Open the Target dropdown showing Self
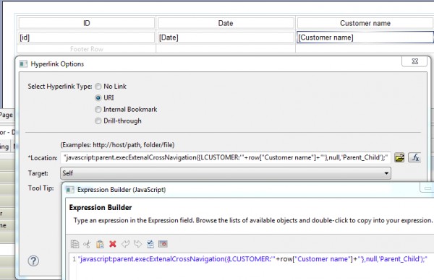434x280 pixels. click(226, 173)
